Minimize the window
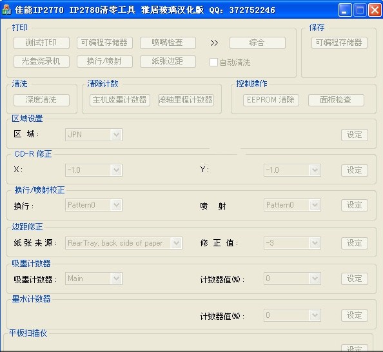The height and width of the screenshot is (352, 383). (345, 10)
